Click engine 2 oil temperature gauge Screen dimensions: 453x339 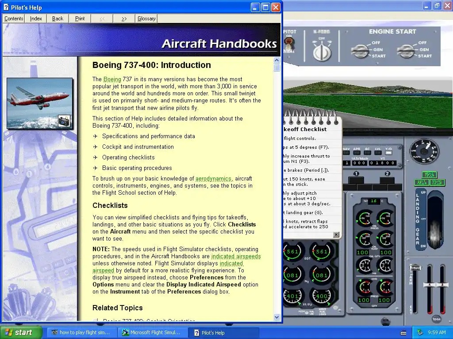pyautogui.click(x=385, y=239)
